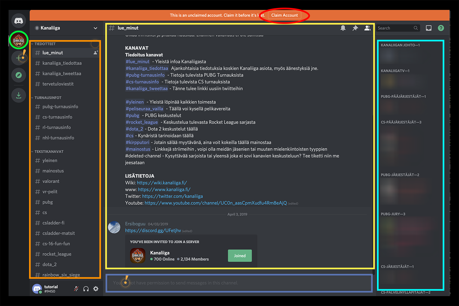Open User Settings gear icon
Screen dimensions: 459x306
point(96,289)
